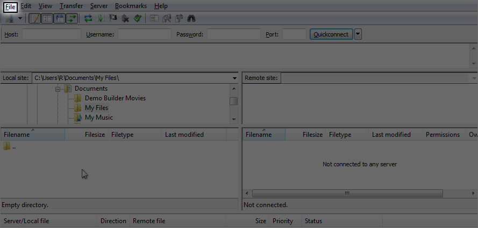Screen dimensions: 478x228
Task: Open the Site Manager icon
Action: click(10, 19)
